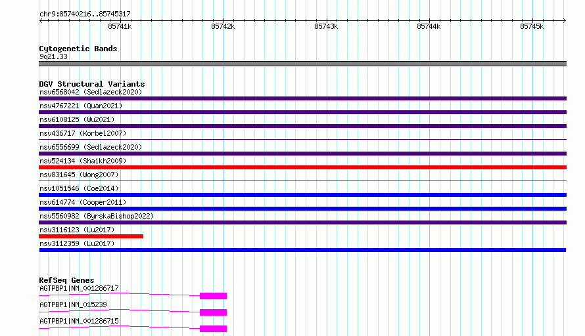Click the purple bar under nsv6556699
585x336 pixels.
coord(302,154)
